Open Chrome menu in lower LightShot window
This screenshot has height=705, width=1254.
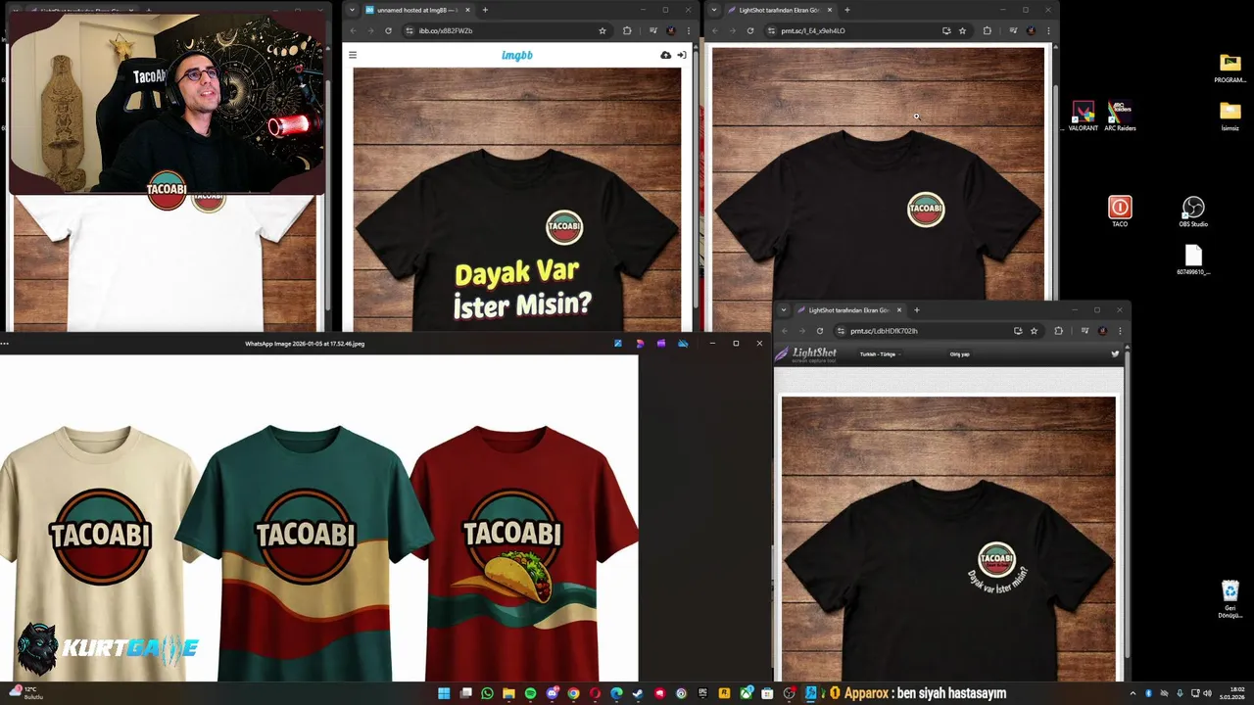coord(1120,331)
